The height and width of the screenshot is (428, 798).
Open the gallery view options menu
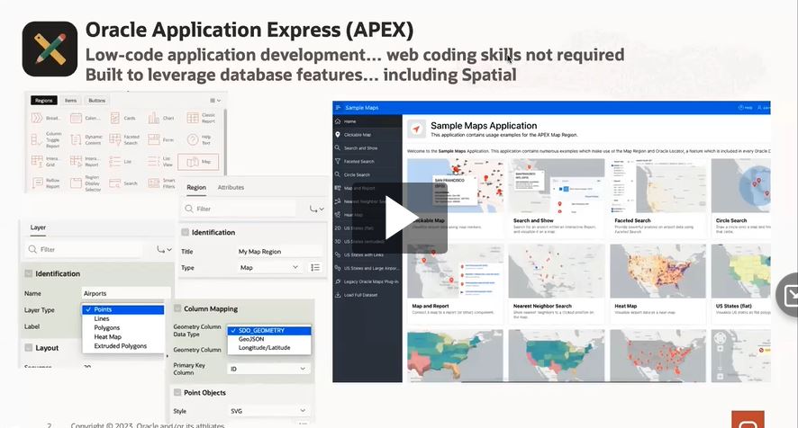click(215, 101)
